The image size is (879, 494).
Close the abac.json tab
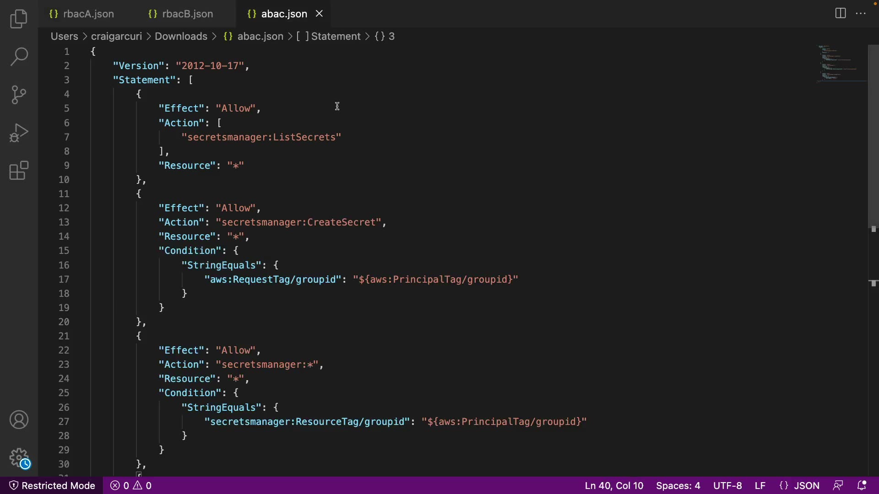pos(320,14)
